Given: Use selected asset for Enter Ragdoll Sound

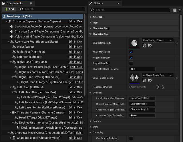Looking at the screenshot, I should pos(144,80).
